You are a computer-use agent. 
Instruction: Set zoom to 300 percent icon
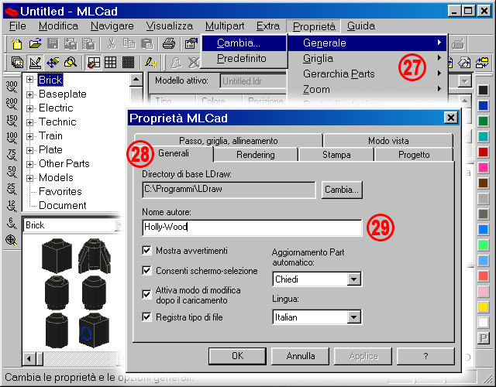click(12, 87)
